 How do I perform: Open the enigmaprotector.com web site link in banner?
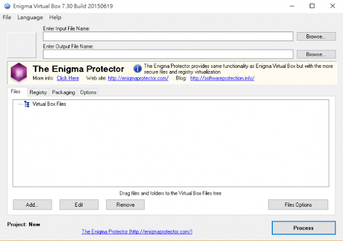(x=138, y=78)
